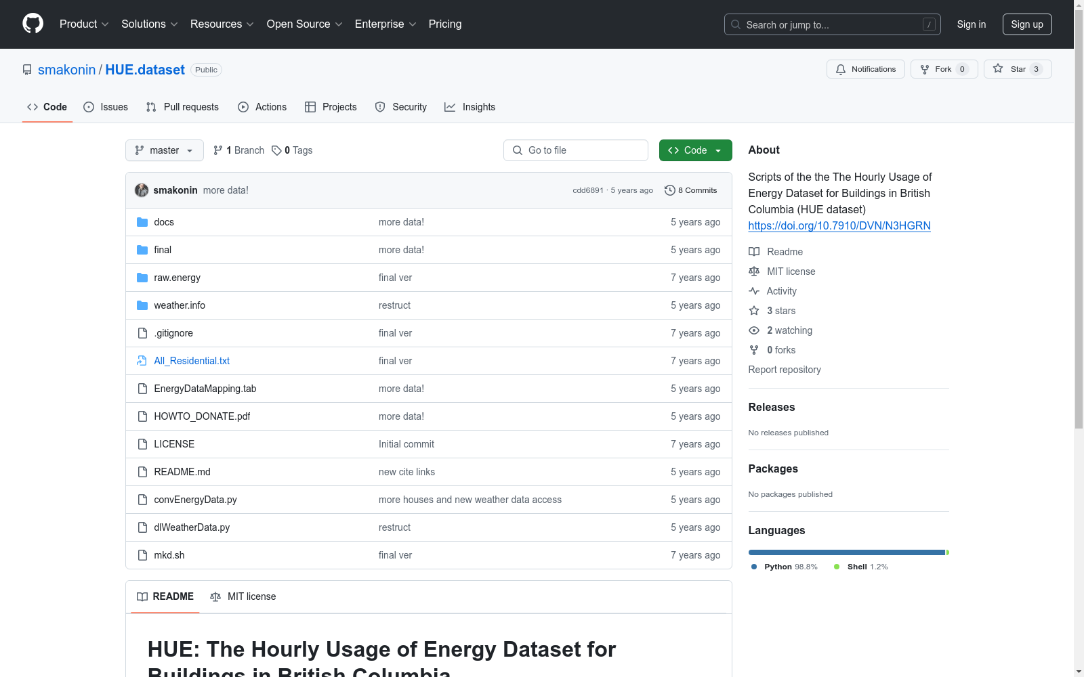Click the tag icon next to Tags

tap(276, 150)
